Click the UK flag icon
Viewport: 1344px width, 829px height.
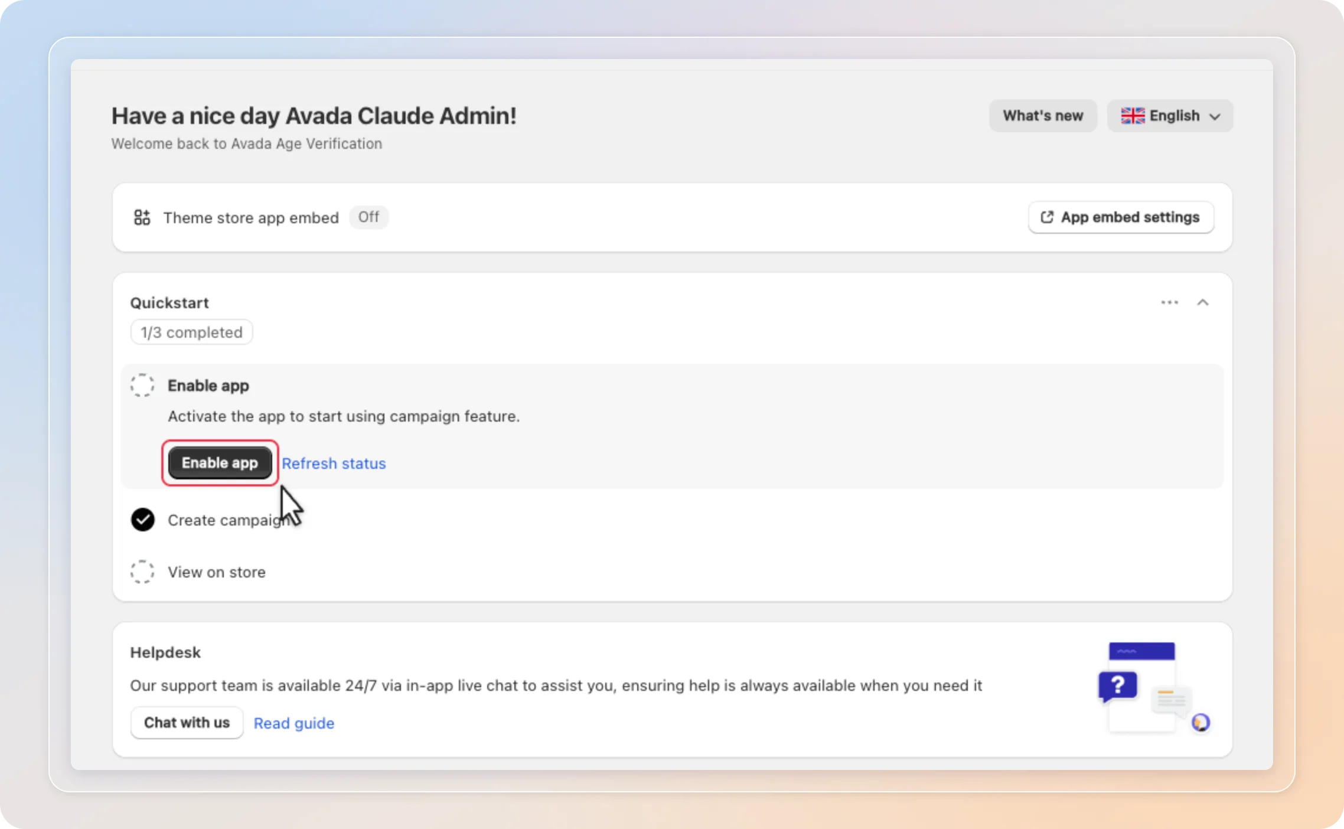point(1133,116)
